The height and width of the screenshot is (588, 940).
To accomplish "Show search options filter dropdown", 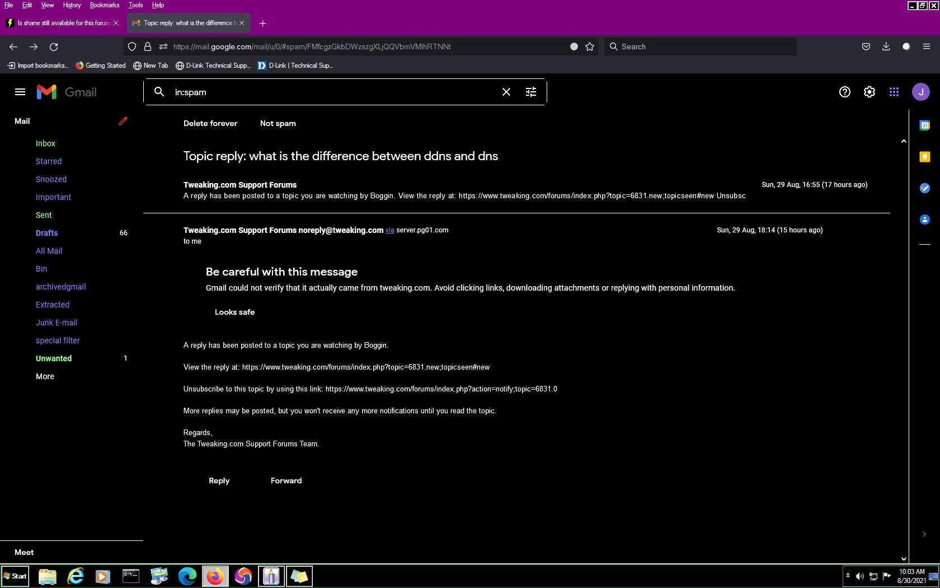I will pyautogui.click(x=530, y=92).
